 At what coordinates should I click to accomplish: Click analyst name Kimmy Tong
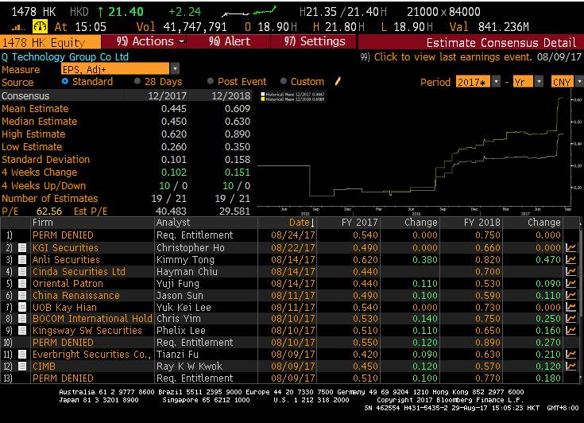pos(185,259)
